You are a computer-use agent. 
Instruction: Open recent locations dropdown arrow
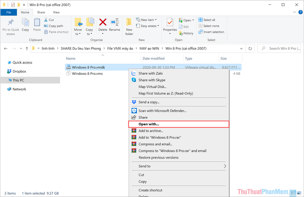tap(21, 49)
